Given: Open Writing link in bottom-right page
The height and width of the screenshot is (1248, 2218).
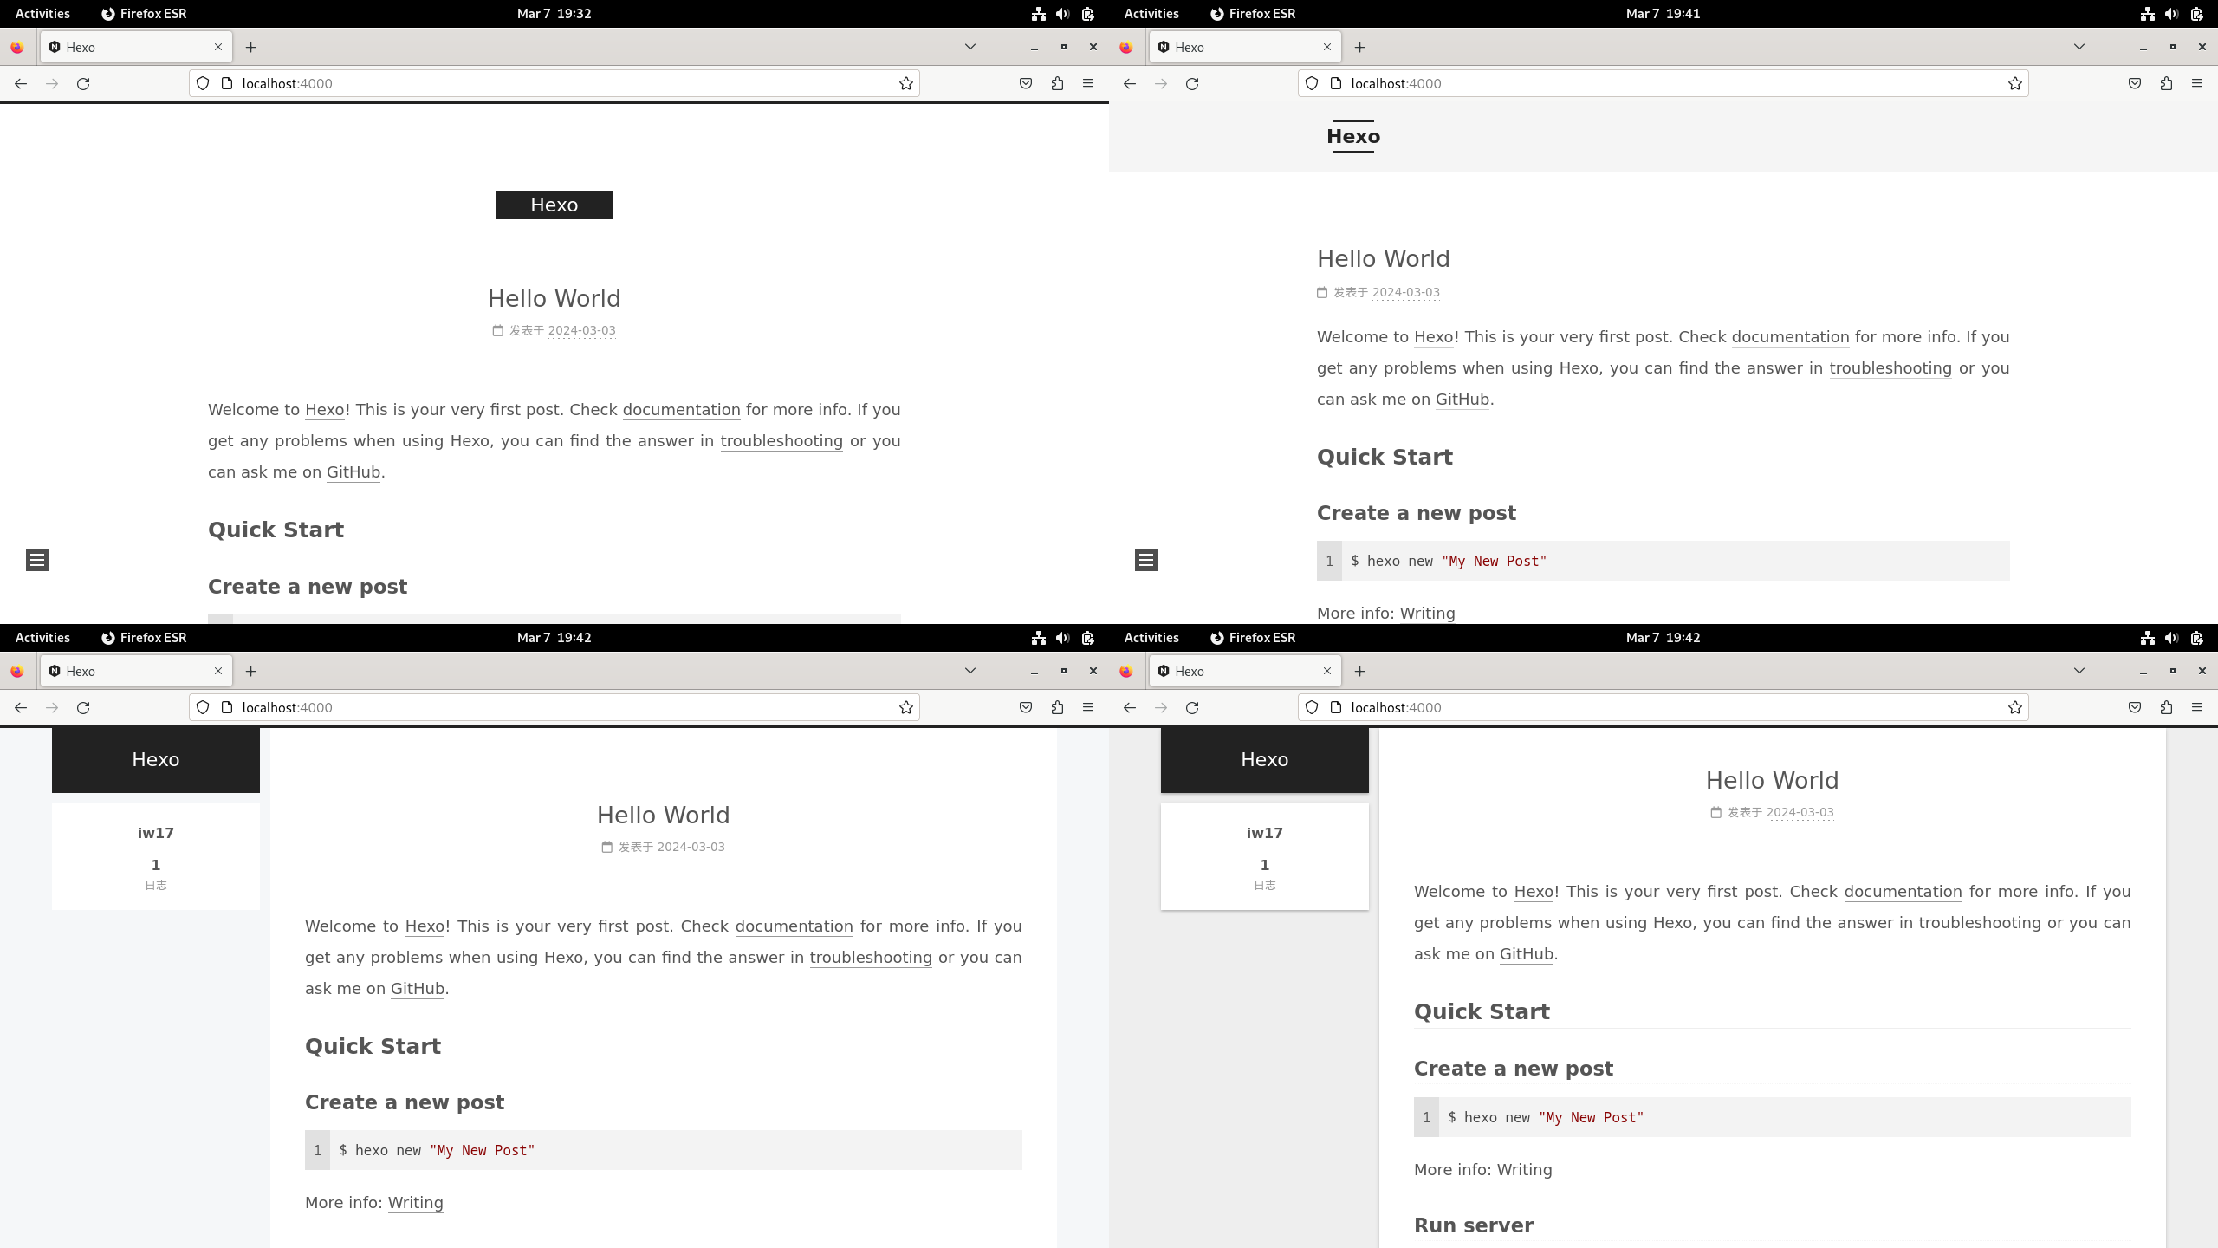Looking at the screenshot, I should click(1525, 1170).
